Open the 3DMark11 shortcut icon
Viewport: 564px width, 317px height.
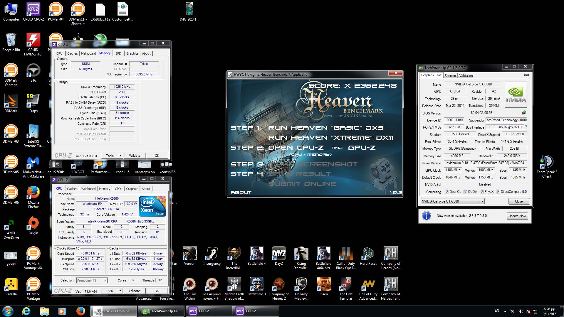pos(78,14)
